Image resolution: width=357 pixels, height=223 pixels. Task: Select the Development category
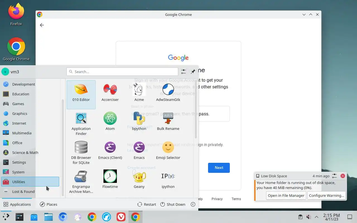tap(30, 84)
